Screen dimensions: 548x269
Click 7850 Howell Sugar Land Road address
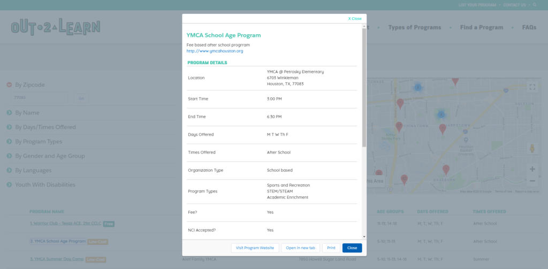pyautogui.click(x=327, y=259)
